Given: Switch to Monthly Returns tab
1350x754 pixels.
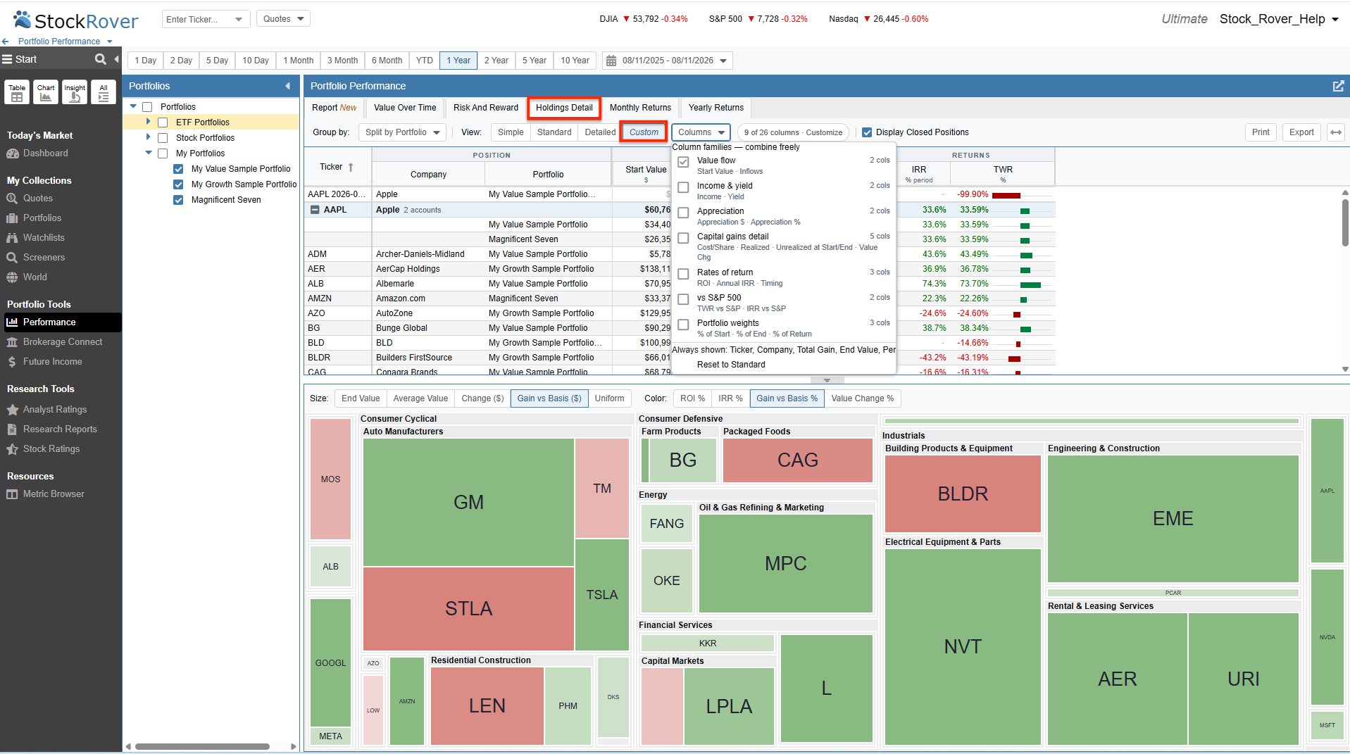Looking at the screenshot, I should [x=640, y=108].
